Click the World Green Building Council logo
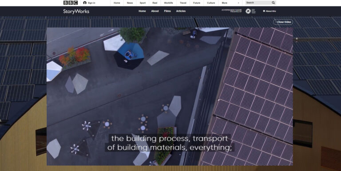Image resolution: width=341 pixels, height=171 pixels. pos(250,11)
